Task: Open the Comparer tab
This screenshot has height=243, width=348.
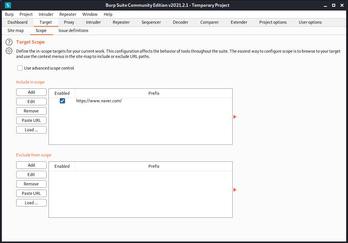Action: pyautogui.click(x=209, y=22)
